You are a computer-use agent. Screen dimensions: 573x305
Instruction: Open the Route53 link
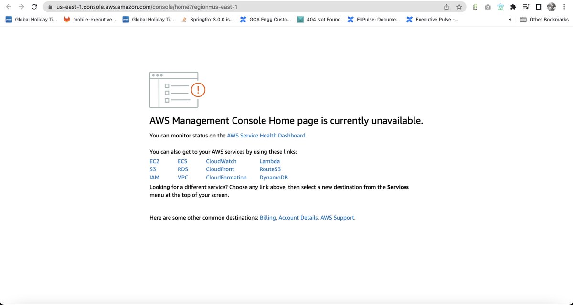coord(270,169)
